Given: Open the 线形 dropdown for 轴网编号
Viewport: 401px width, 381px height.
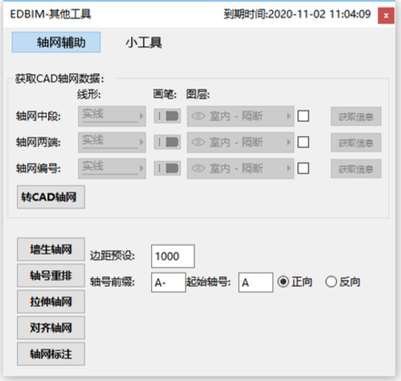Looking at the screenshot, I should pos(112,169).
